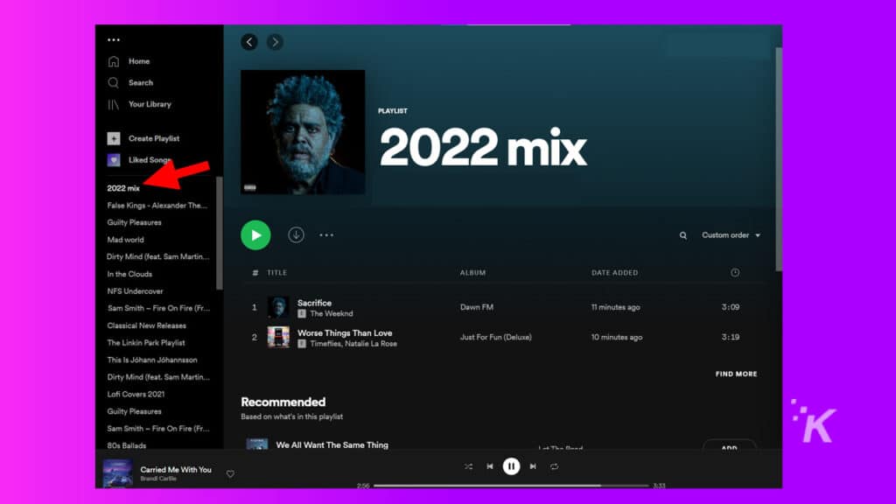
Task: Open the NFS Undercover playlist
Action: (135, 291)
